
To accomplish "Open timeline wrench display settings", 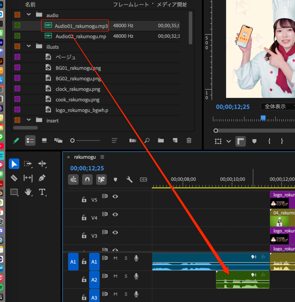I will point(129,179).
